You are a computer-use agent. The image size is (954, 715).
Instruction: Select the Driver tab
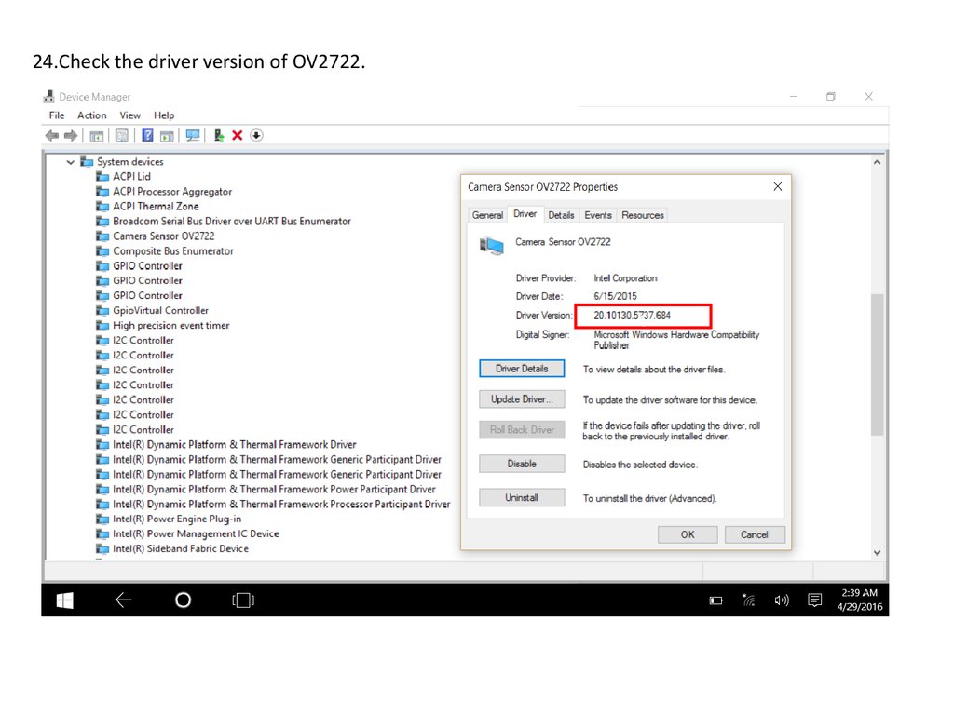pyautogui.click(x=525, y=214)
